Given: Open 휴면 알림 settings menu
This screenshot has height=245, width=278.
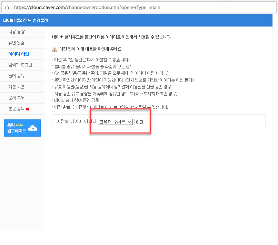Looking at the screenshot, I should point(17,43).
